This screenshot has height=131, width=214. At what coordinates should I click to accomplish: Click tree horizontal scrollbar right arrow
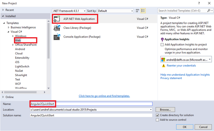[x=44, y=92]
